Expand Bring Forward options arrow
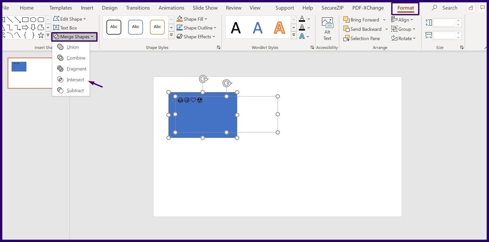 pyautogui.click(x=384, y=20)
